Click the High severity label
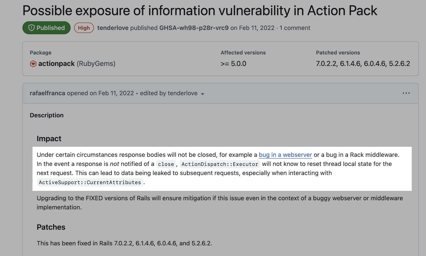 (84, 28)
